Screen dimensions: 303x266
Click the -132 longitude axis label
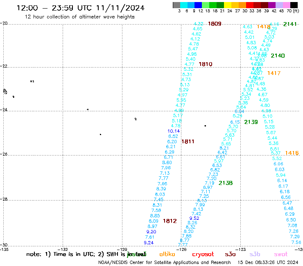63,249
